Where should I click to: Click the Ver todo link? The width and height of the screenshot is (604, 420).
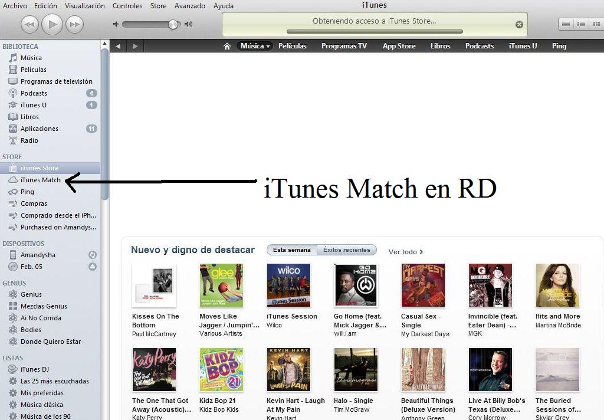(406, 252)
